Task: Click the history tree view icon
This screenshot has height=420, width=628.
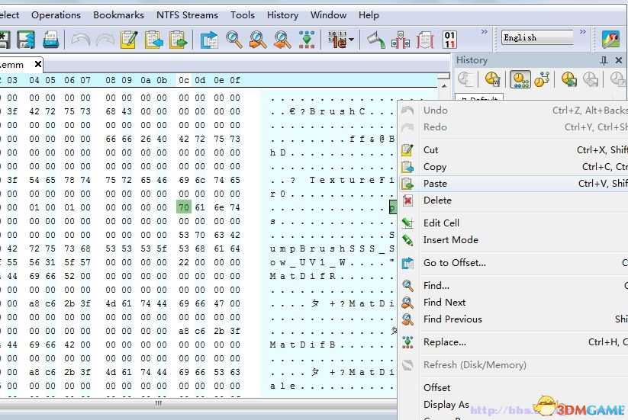Action: click(543, 79)
